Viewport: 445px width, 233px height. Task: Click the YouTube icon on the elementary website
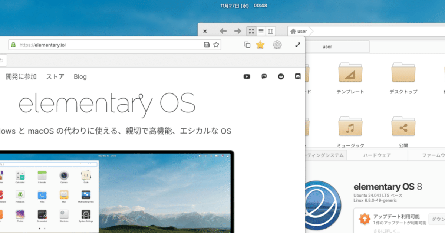point(247,76)
